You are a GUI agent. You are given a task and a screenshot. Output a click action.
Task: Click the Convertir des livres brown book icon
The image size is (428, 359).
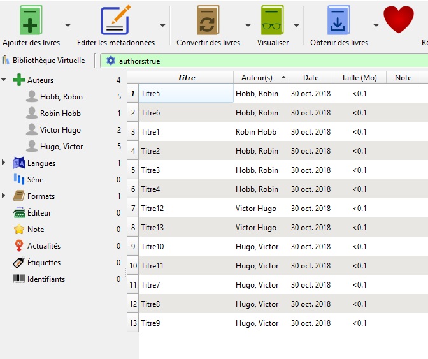(208, 20)
